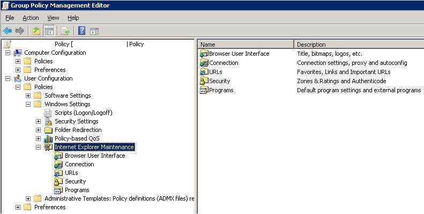
Task: Expand Preferences under Computer Configuration
Action: coord(18,70)
